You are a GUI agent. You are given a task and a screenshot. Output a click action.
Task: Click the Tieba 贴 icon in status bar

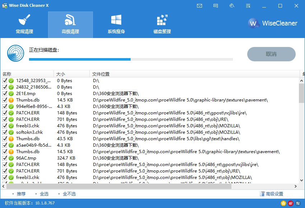coord(298,203)
